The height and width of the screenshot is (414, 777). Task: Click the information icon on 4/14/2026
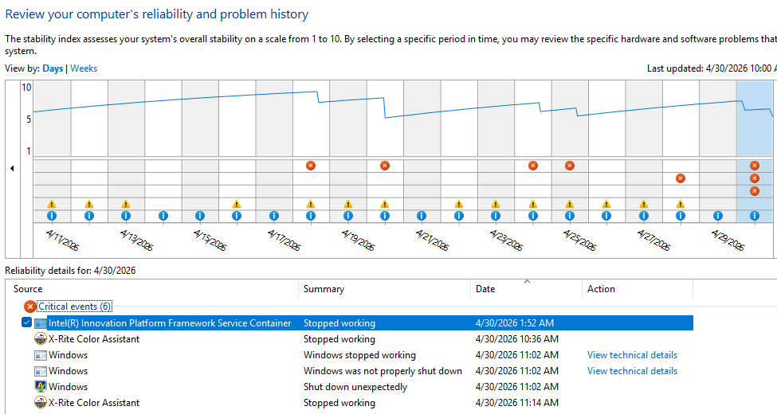pyautogui.click(x=163, y=216)
